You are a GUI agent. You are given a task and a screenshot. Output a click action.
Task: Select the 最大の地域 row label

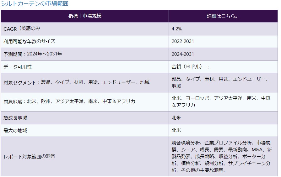[15, 130]
